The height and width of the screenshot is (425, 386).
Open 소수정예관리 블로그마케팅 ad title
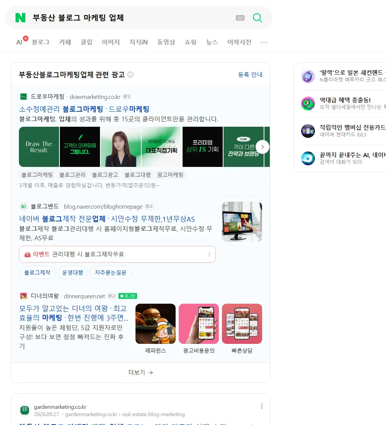[x=84, y=109]
